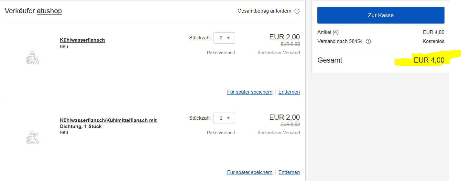Viewport: 461px width, 181px height.
Task: Open the first Kühlwasserflansch product image
Action: (32, 58)
